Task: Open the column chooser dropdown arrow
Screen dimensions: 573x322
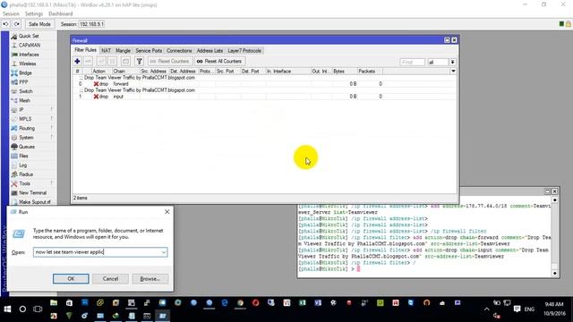Action: (453, 72)
